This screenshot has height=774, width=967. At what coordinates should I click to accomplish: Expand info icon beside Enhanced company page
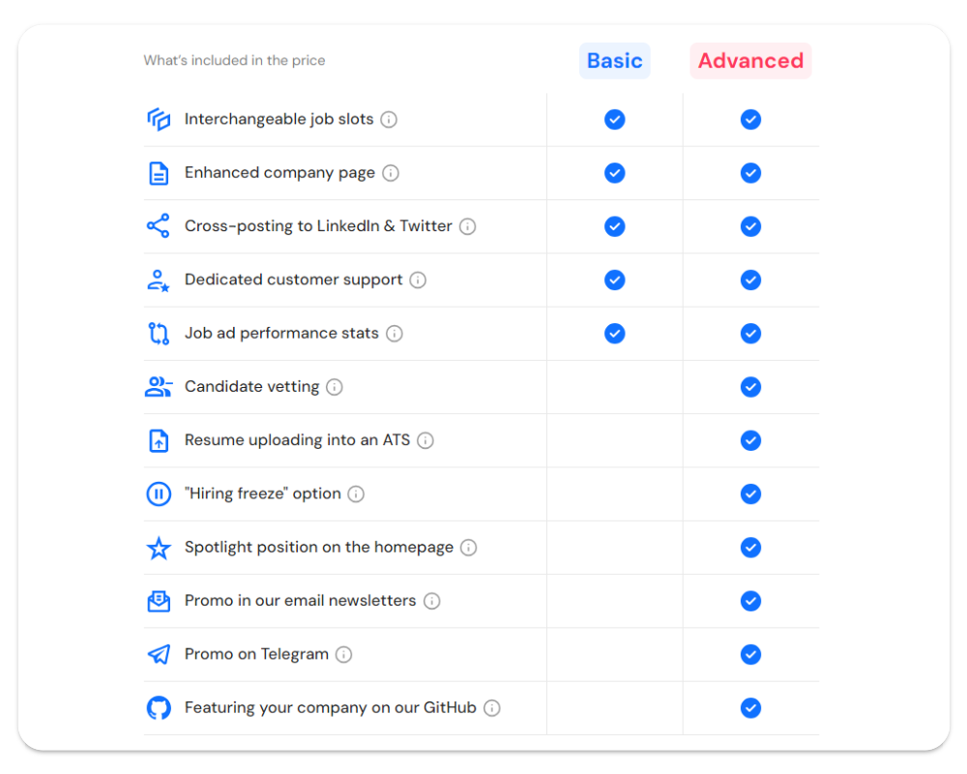(x=391, y=173)
